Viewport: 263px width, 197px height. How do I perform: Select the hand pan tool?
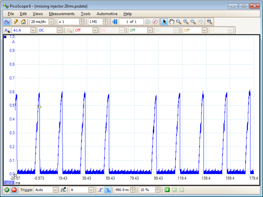(x=172, y=22)
